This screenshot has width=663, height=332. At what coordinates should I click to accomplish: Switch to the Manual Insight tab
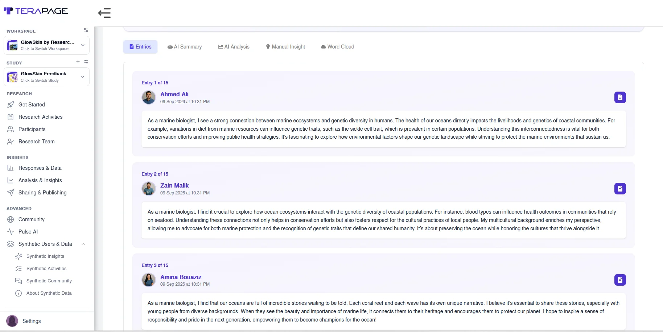285,47
